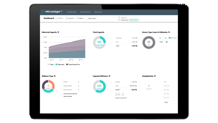Click the 28% Allocated donut chart
The image size is (218, 123).
point(99,43)
